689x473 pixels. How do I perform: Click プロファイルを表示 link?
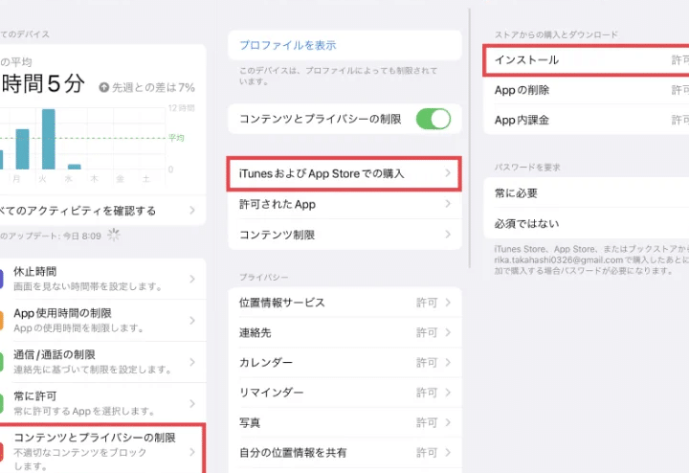pyautogui.click(x=287, y=45)
